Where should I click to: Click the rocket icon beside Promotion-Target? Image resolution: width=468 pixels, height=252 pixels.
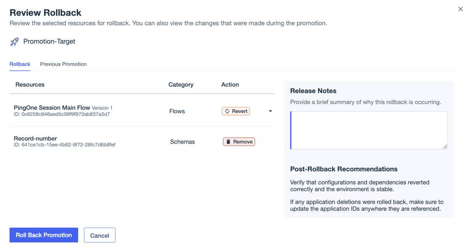(15, 42)
